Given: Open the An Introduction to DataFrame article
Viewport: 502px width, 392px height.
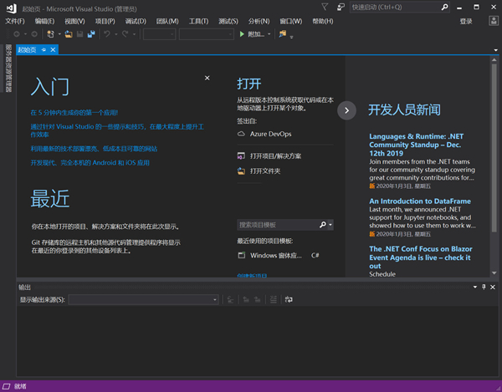Looking at the screenshot, I should [x=420, y=201].
